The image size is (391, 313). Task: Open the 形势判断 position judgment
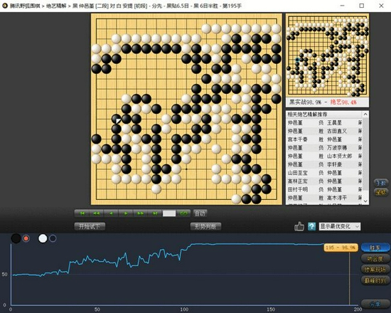coord(205,227)
